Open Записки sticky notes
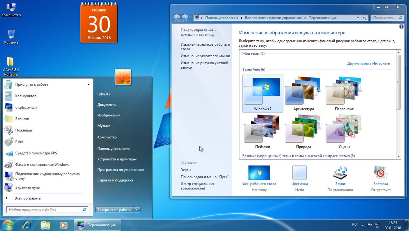This screenshot has width=409, height=231. (48, 119)
